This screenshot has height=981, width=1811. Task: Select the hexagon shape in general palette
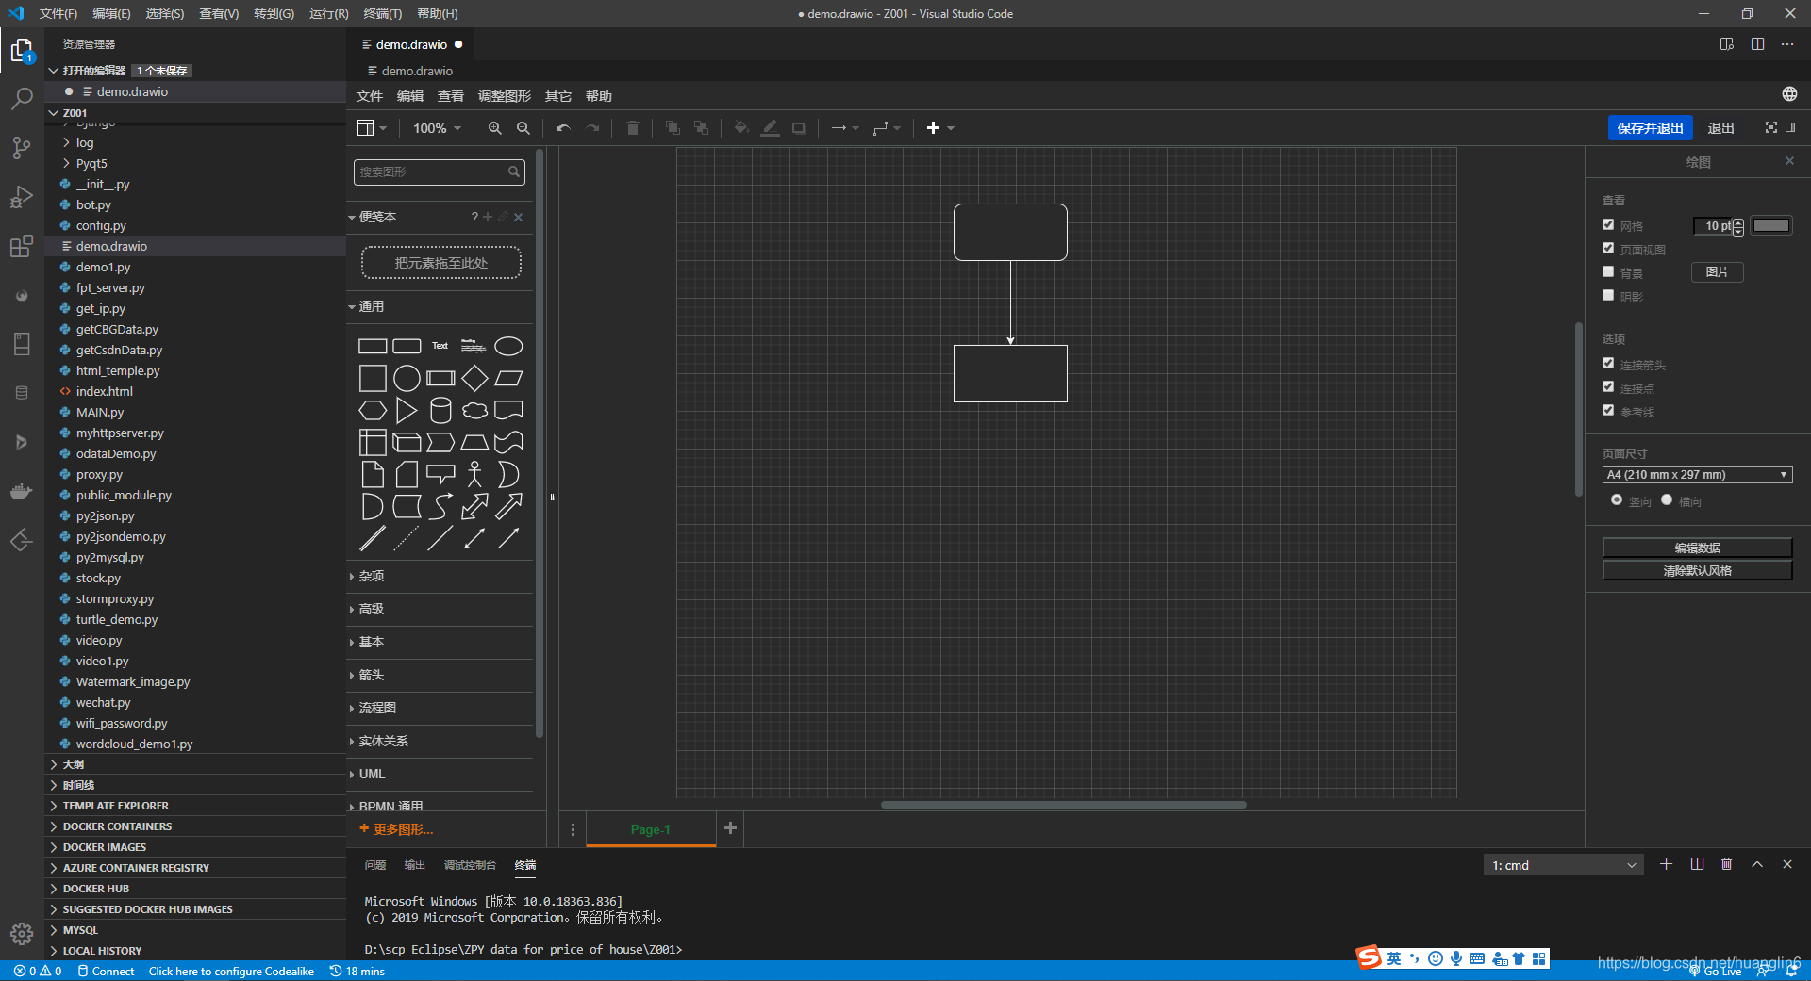tap(373, 410)
